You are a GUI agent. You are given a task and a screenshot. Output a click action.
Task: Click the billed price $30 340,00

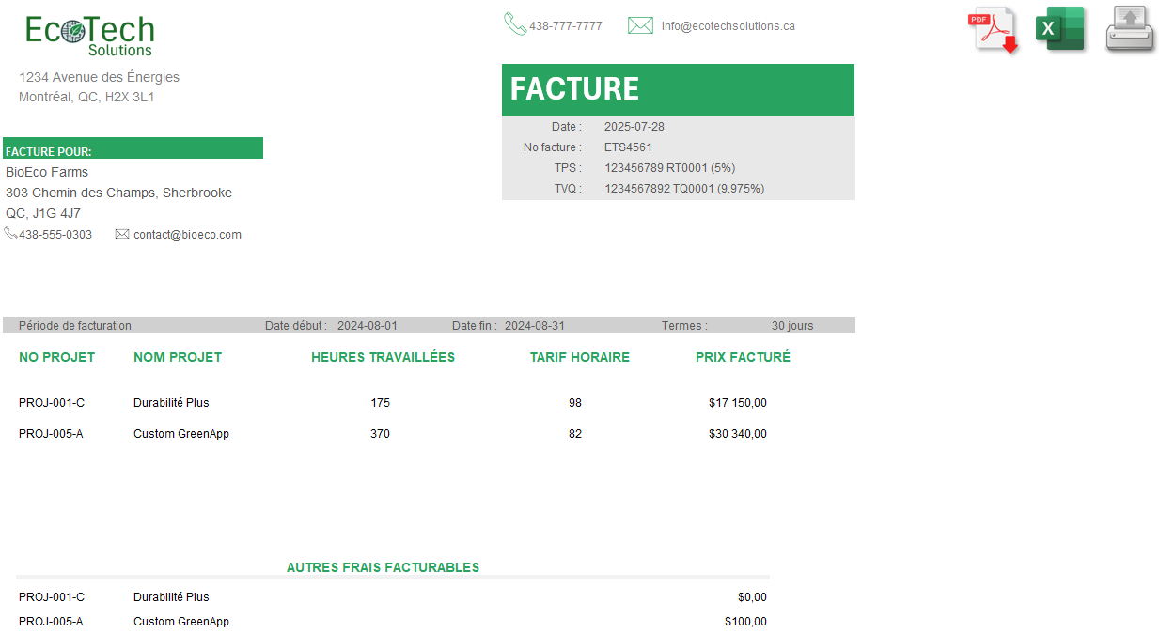737,434
